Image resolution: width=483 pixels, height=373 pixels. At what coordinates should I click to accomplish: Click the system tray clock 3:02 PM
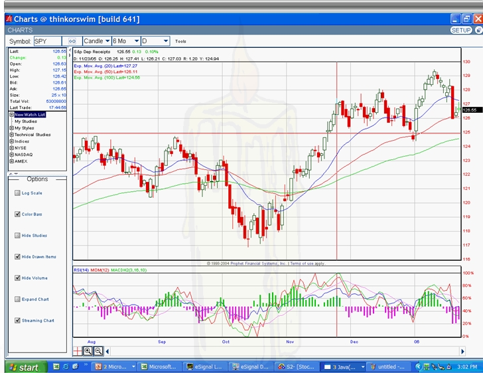point(467,367)
